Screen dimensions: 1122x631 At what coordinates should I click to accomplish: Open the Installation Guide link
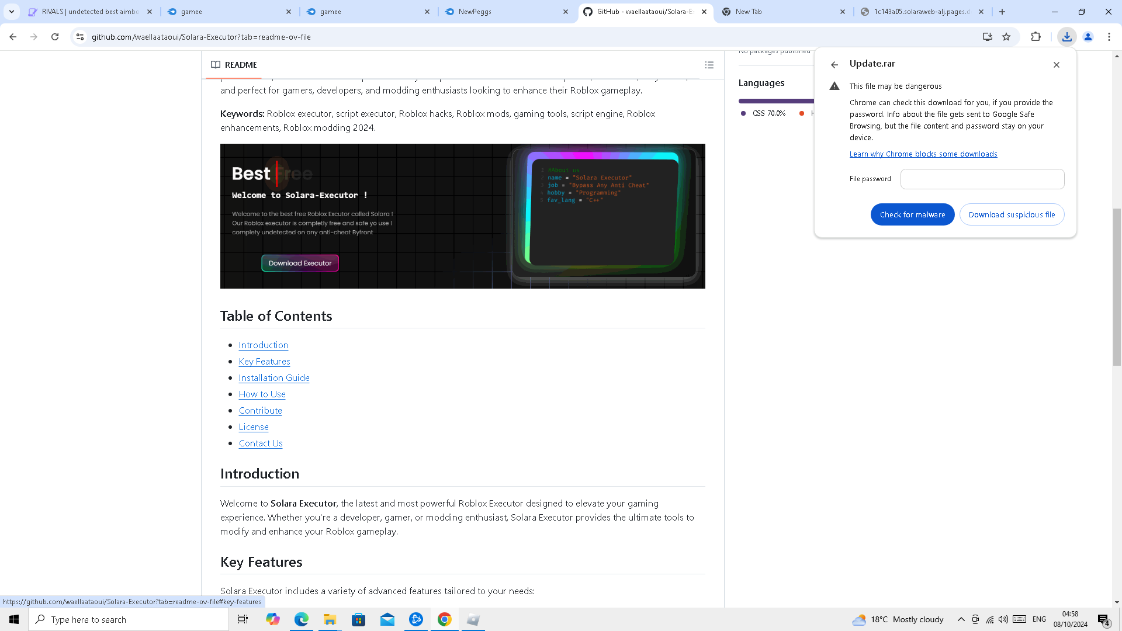click(x=273, y=378)
